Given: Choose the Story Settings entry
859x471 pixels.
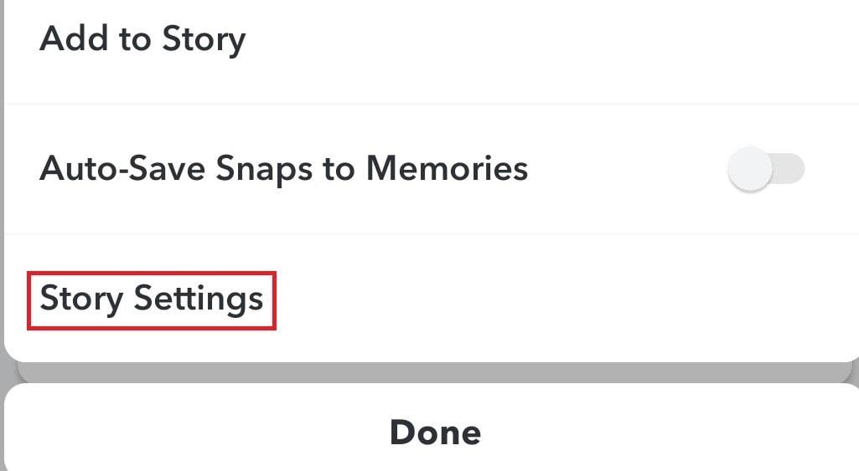Looking at the screenshot, I should click(152, 299).
